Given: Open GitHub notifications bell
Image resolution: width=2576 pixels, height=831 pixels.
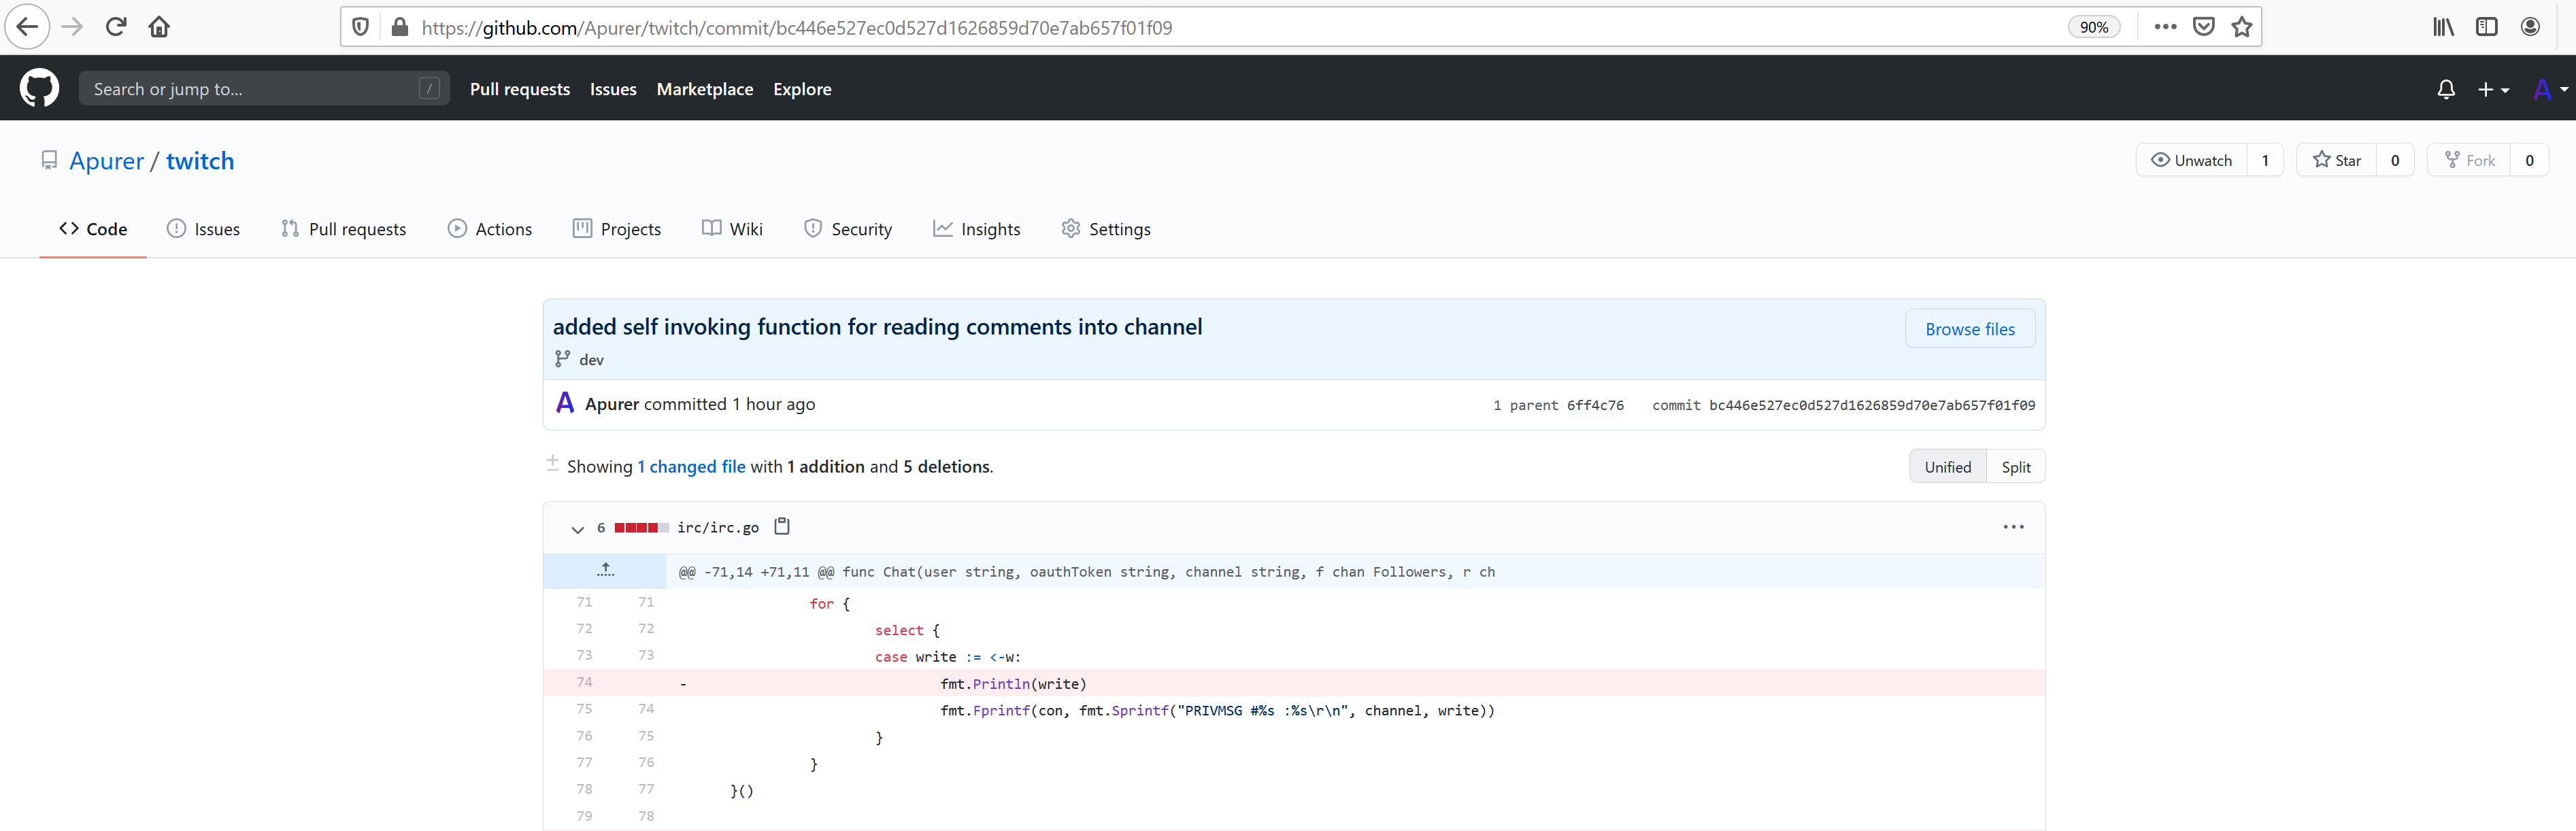Looking at the screenshot, I should (x=2446, y=89).
